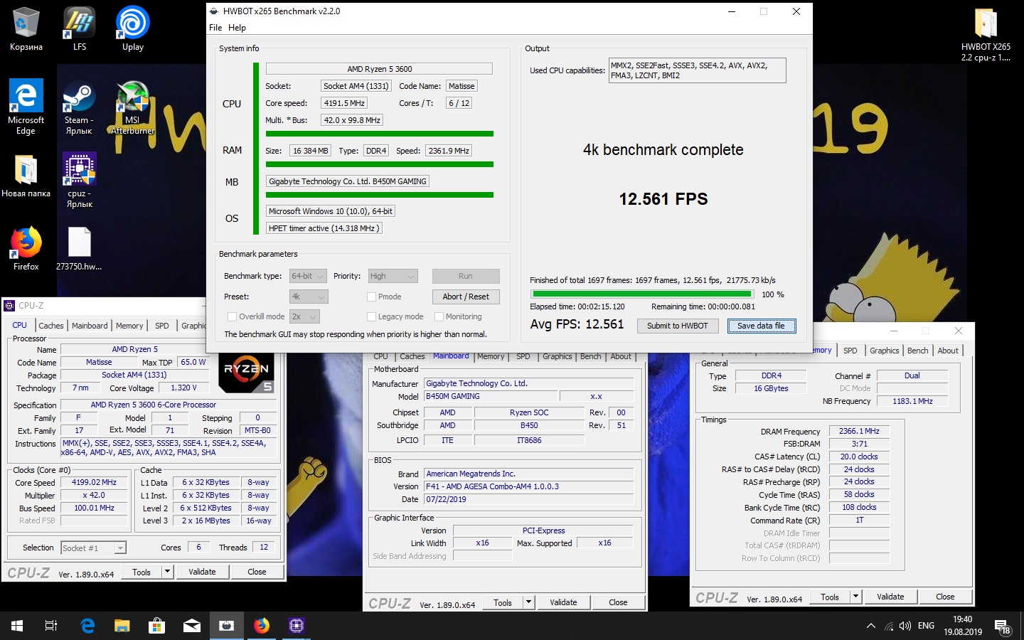This screenshot has height=640, width=1024.
Task: Click the Save data file button
Action: click(x=761, y=326)
